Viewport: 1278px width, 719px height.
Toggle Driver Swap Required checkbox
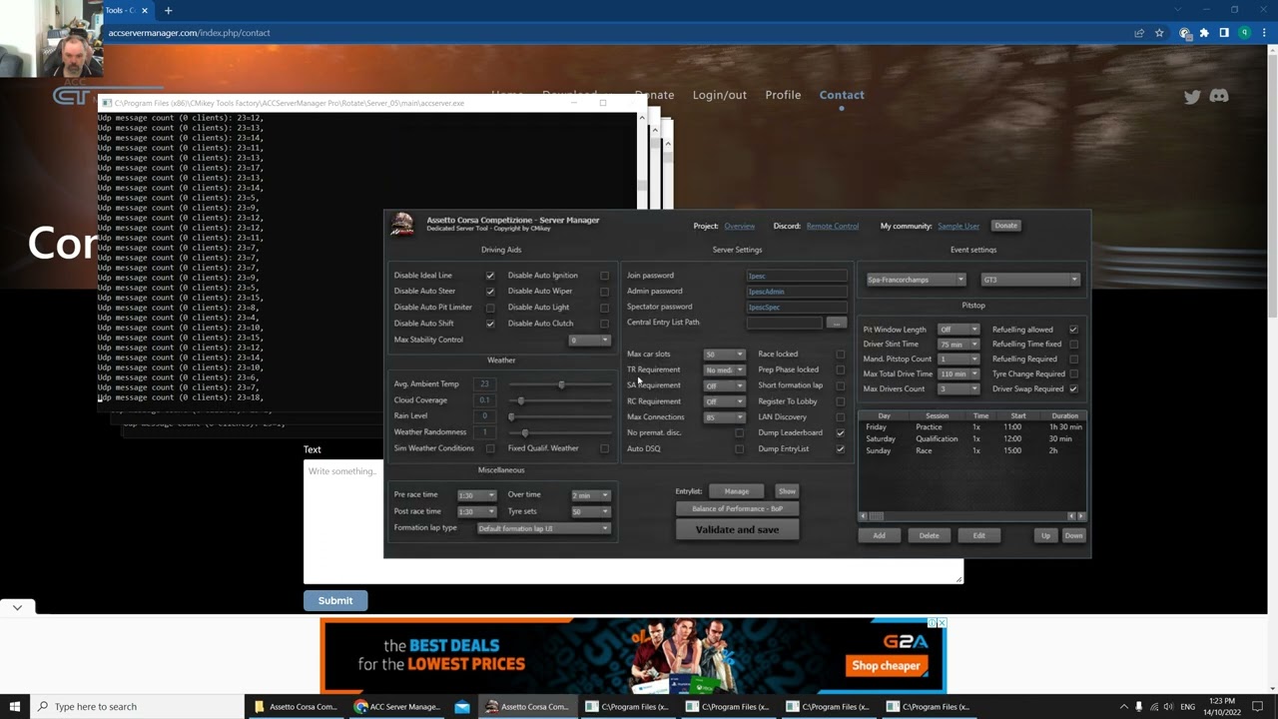coord(1073,388)
